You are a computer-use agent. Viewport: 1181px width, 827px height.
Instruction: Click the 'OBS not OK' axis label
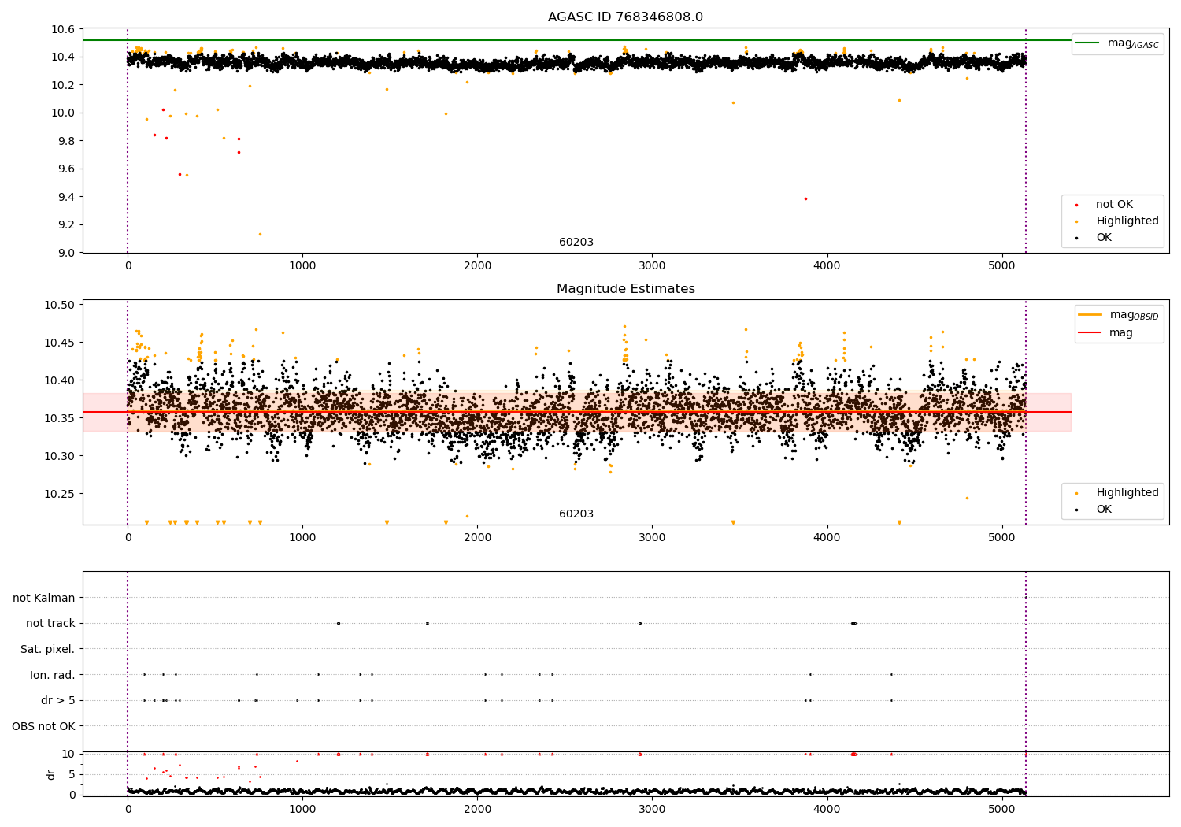(x=43, y=726)
